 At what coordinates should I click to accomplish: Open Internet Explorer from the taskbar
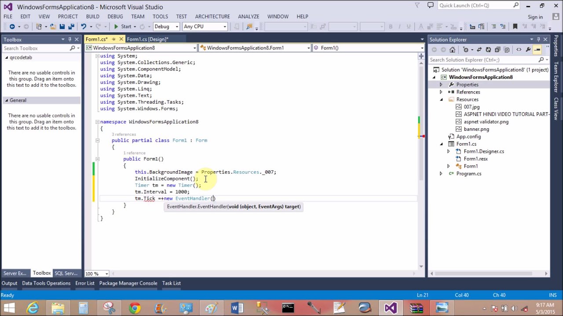(x=33, y=308)
